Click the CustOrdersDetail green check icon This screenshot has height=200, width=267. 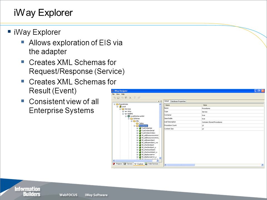click(x=140, y=131)
